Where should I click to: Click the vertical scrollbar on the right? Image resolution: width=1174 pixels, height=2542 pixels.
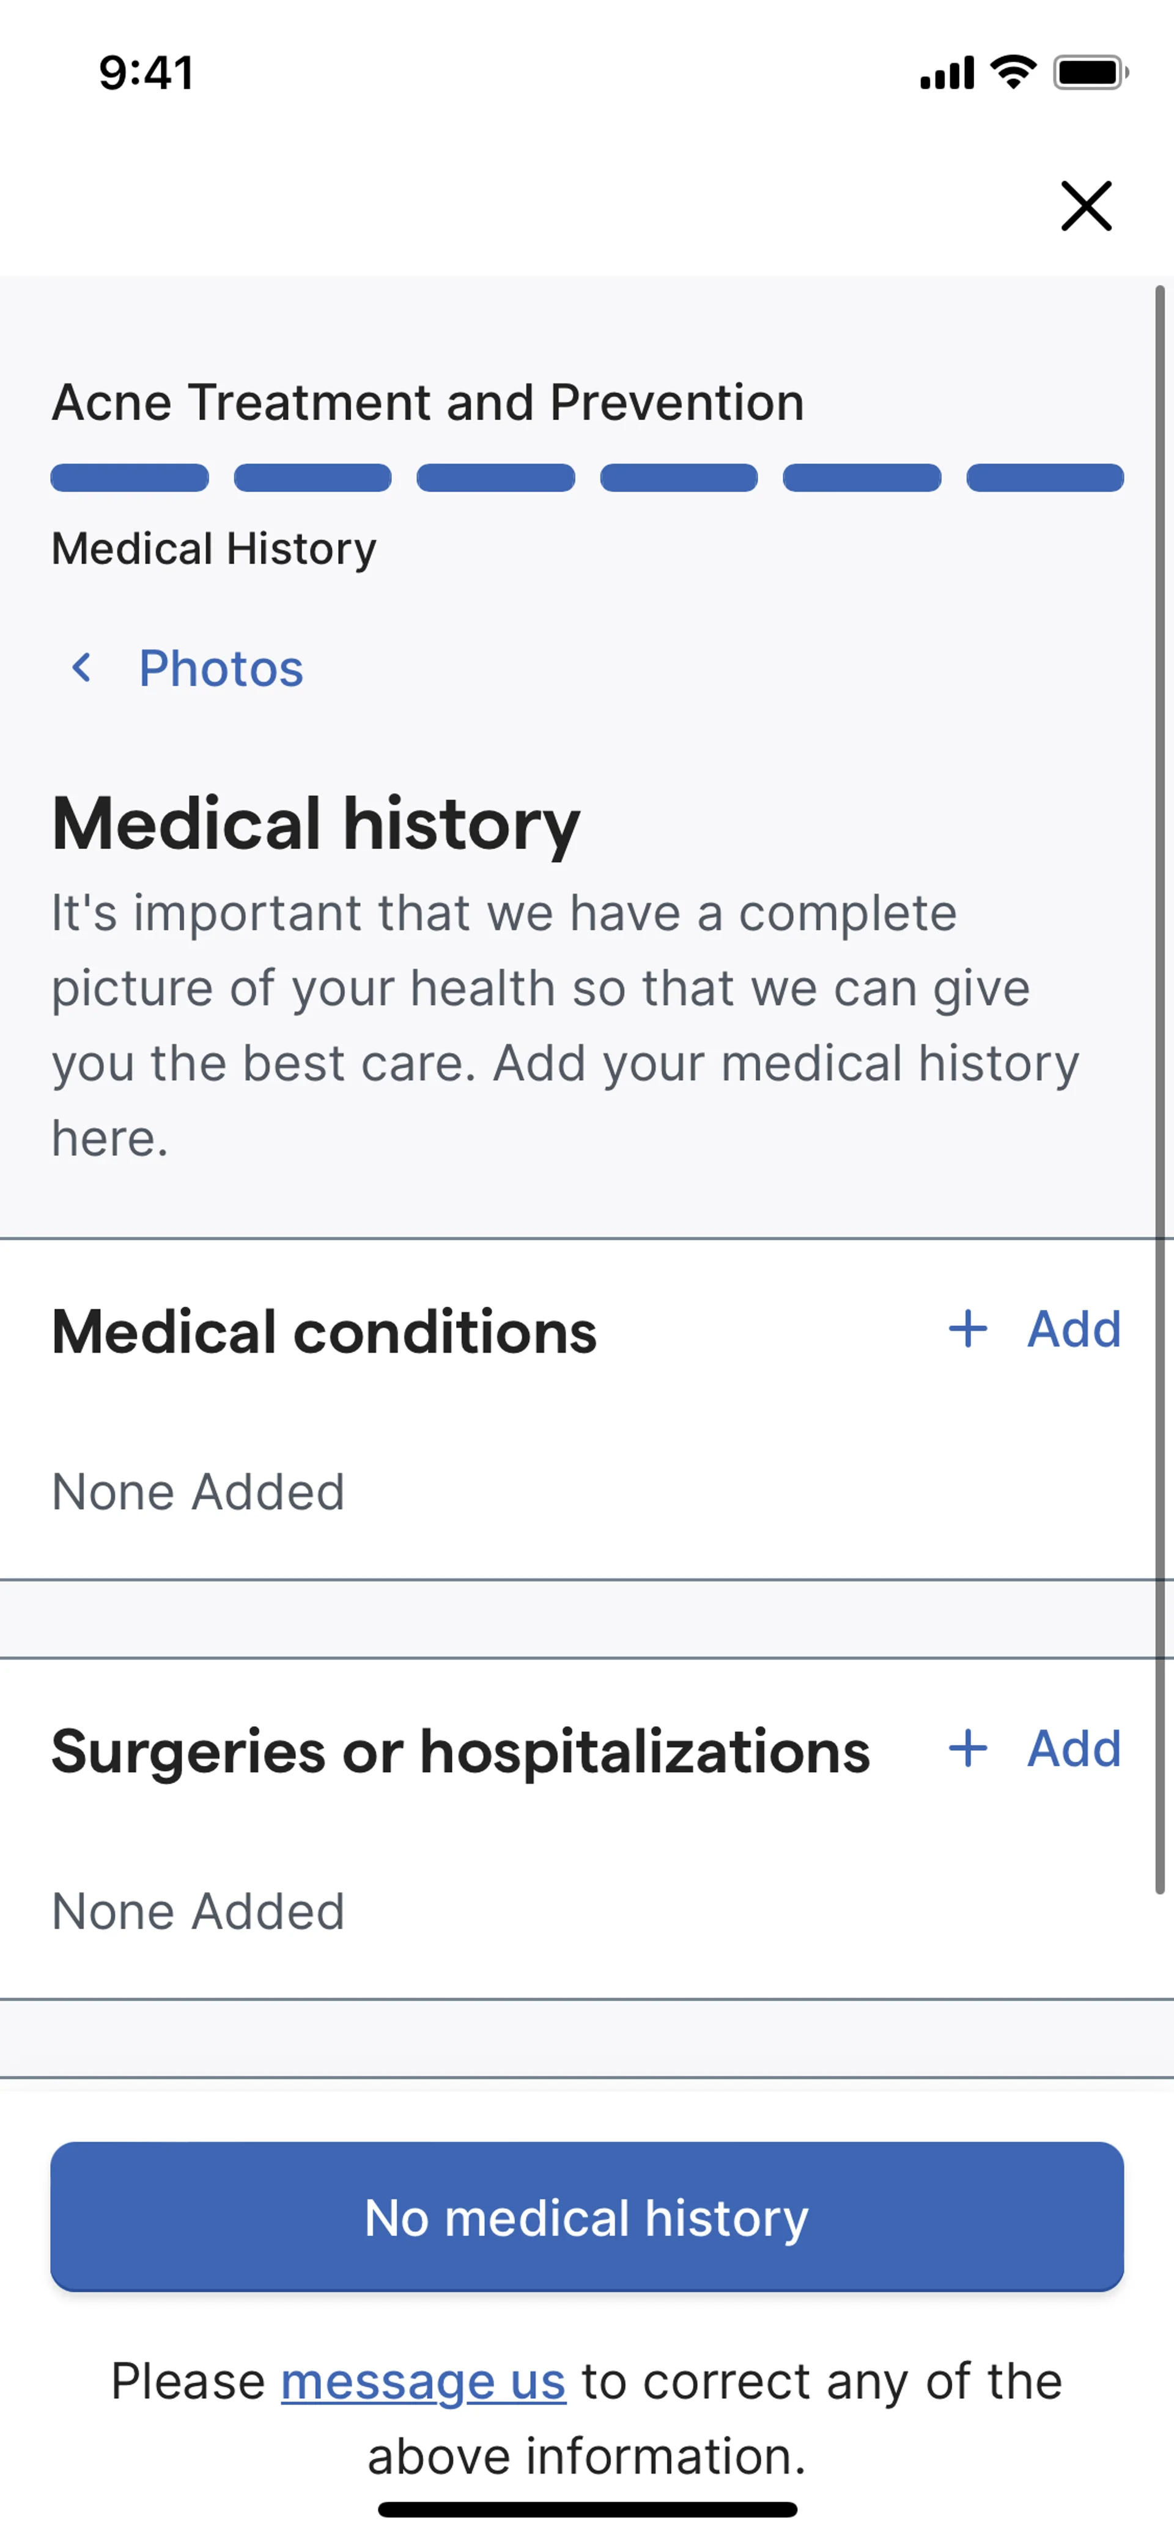click(1160, 1085)
